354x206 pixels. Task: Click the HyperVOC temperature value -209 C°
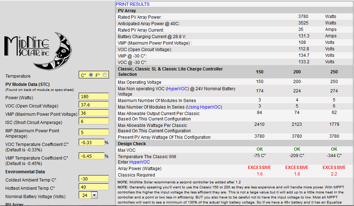pyautogui.click(x=296, y=155)
